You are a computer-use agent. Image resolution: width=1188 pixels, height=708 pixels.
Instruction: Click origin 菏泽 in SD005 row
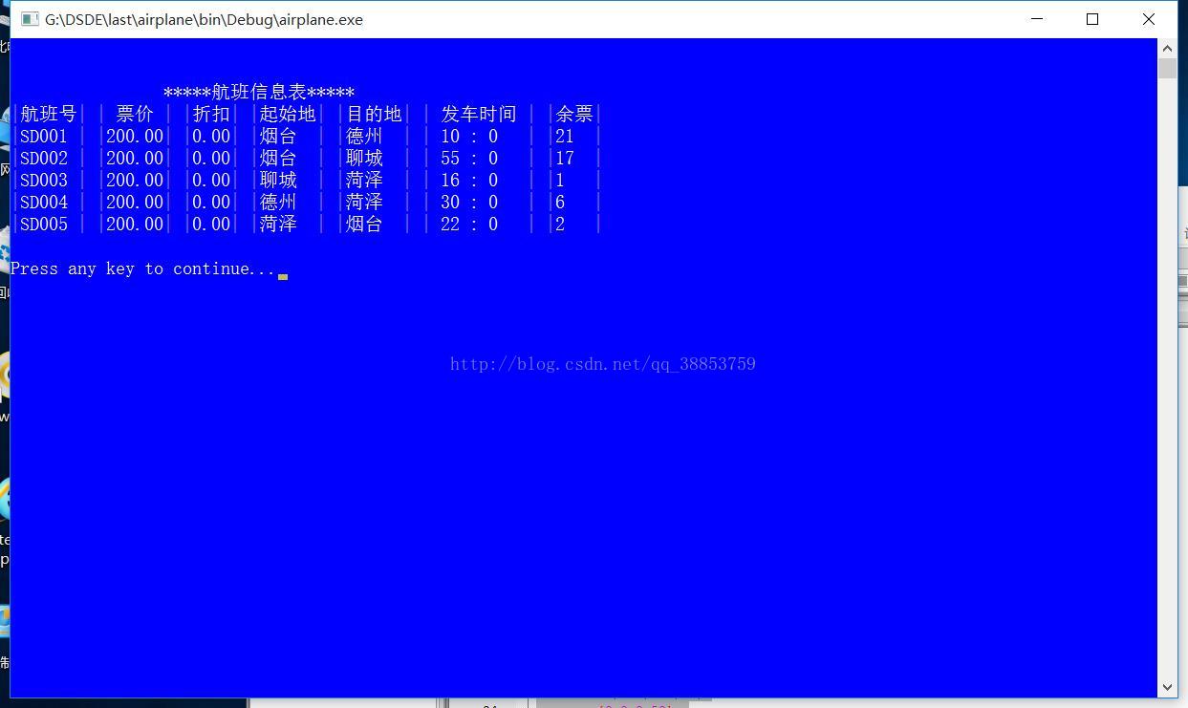(278, 224)
